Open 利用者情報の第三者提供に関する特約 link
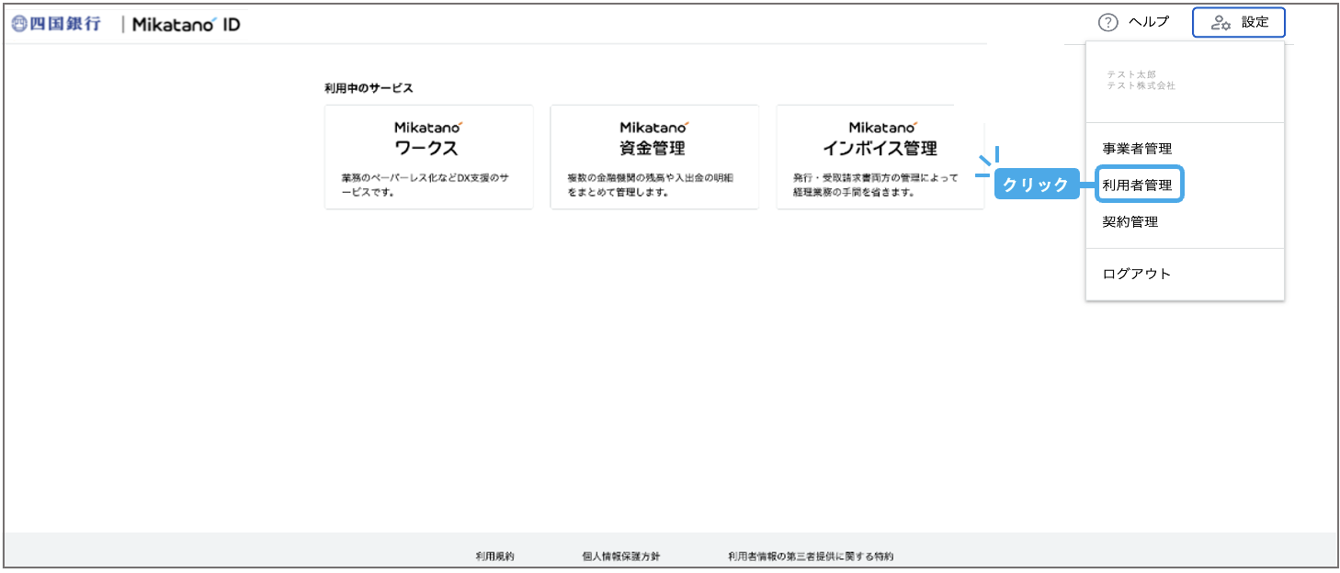Viewport: 1340px width, 573px height. point(810,556)
